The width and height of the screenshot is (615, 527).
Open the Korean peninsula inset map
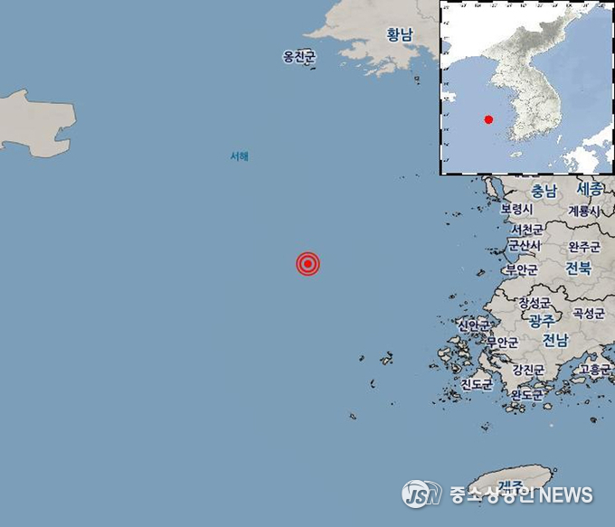coord(526,88)
